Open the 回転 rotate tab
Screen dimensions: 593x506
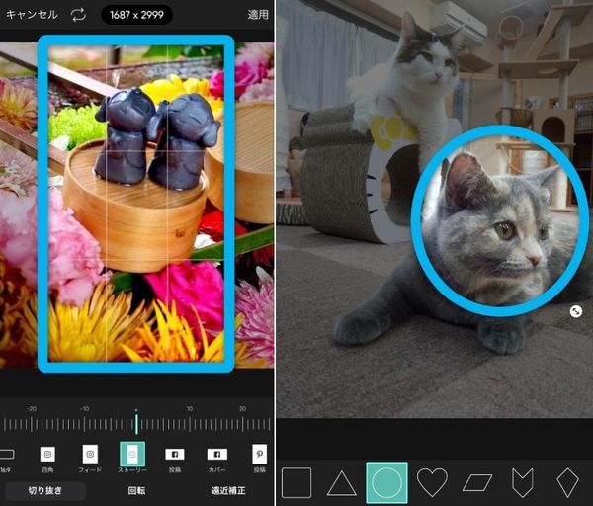(x=137, y=491)
